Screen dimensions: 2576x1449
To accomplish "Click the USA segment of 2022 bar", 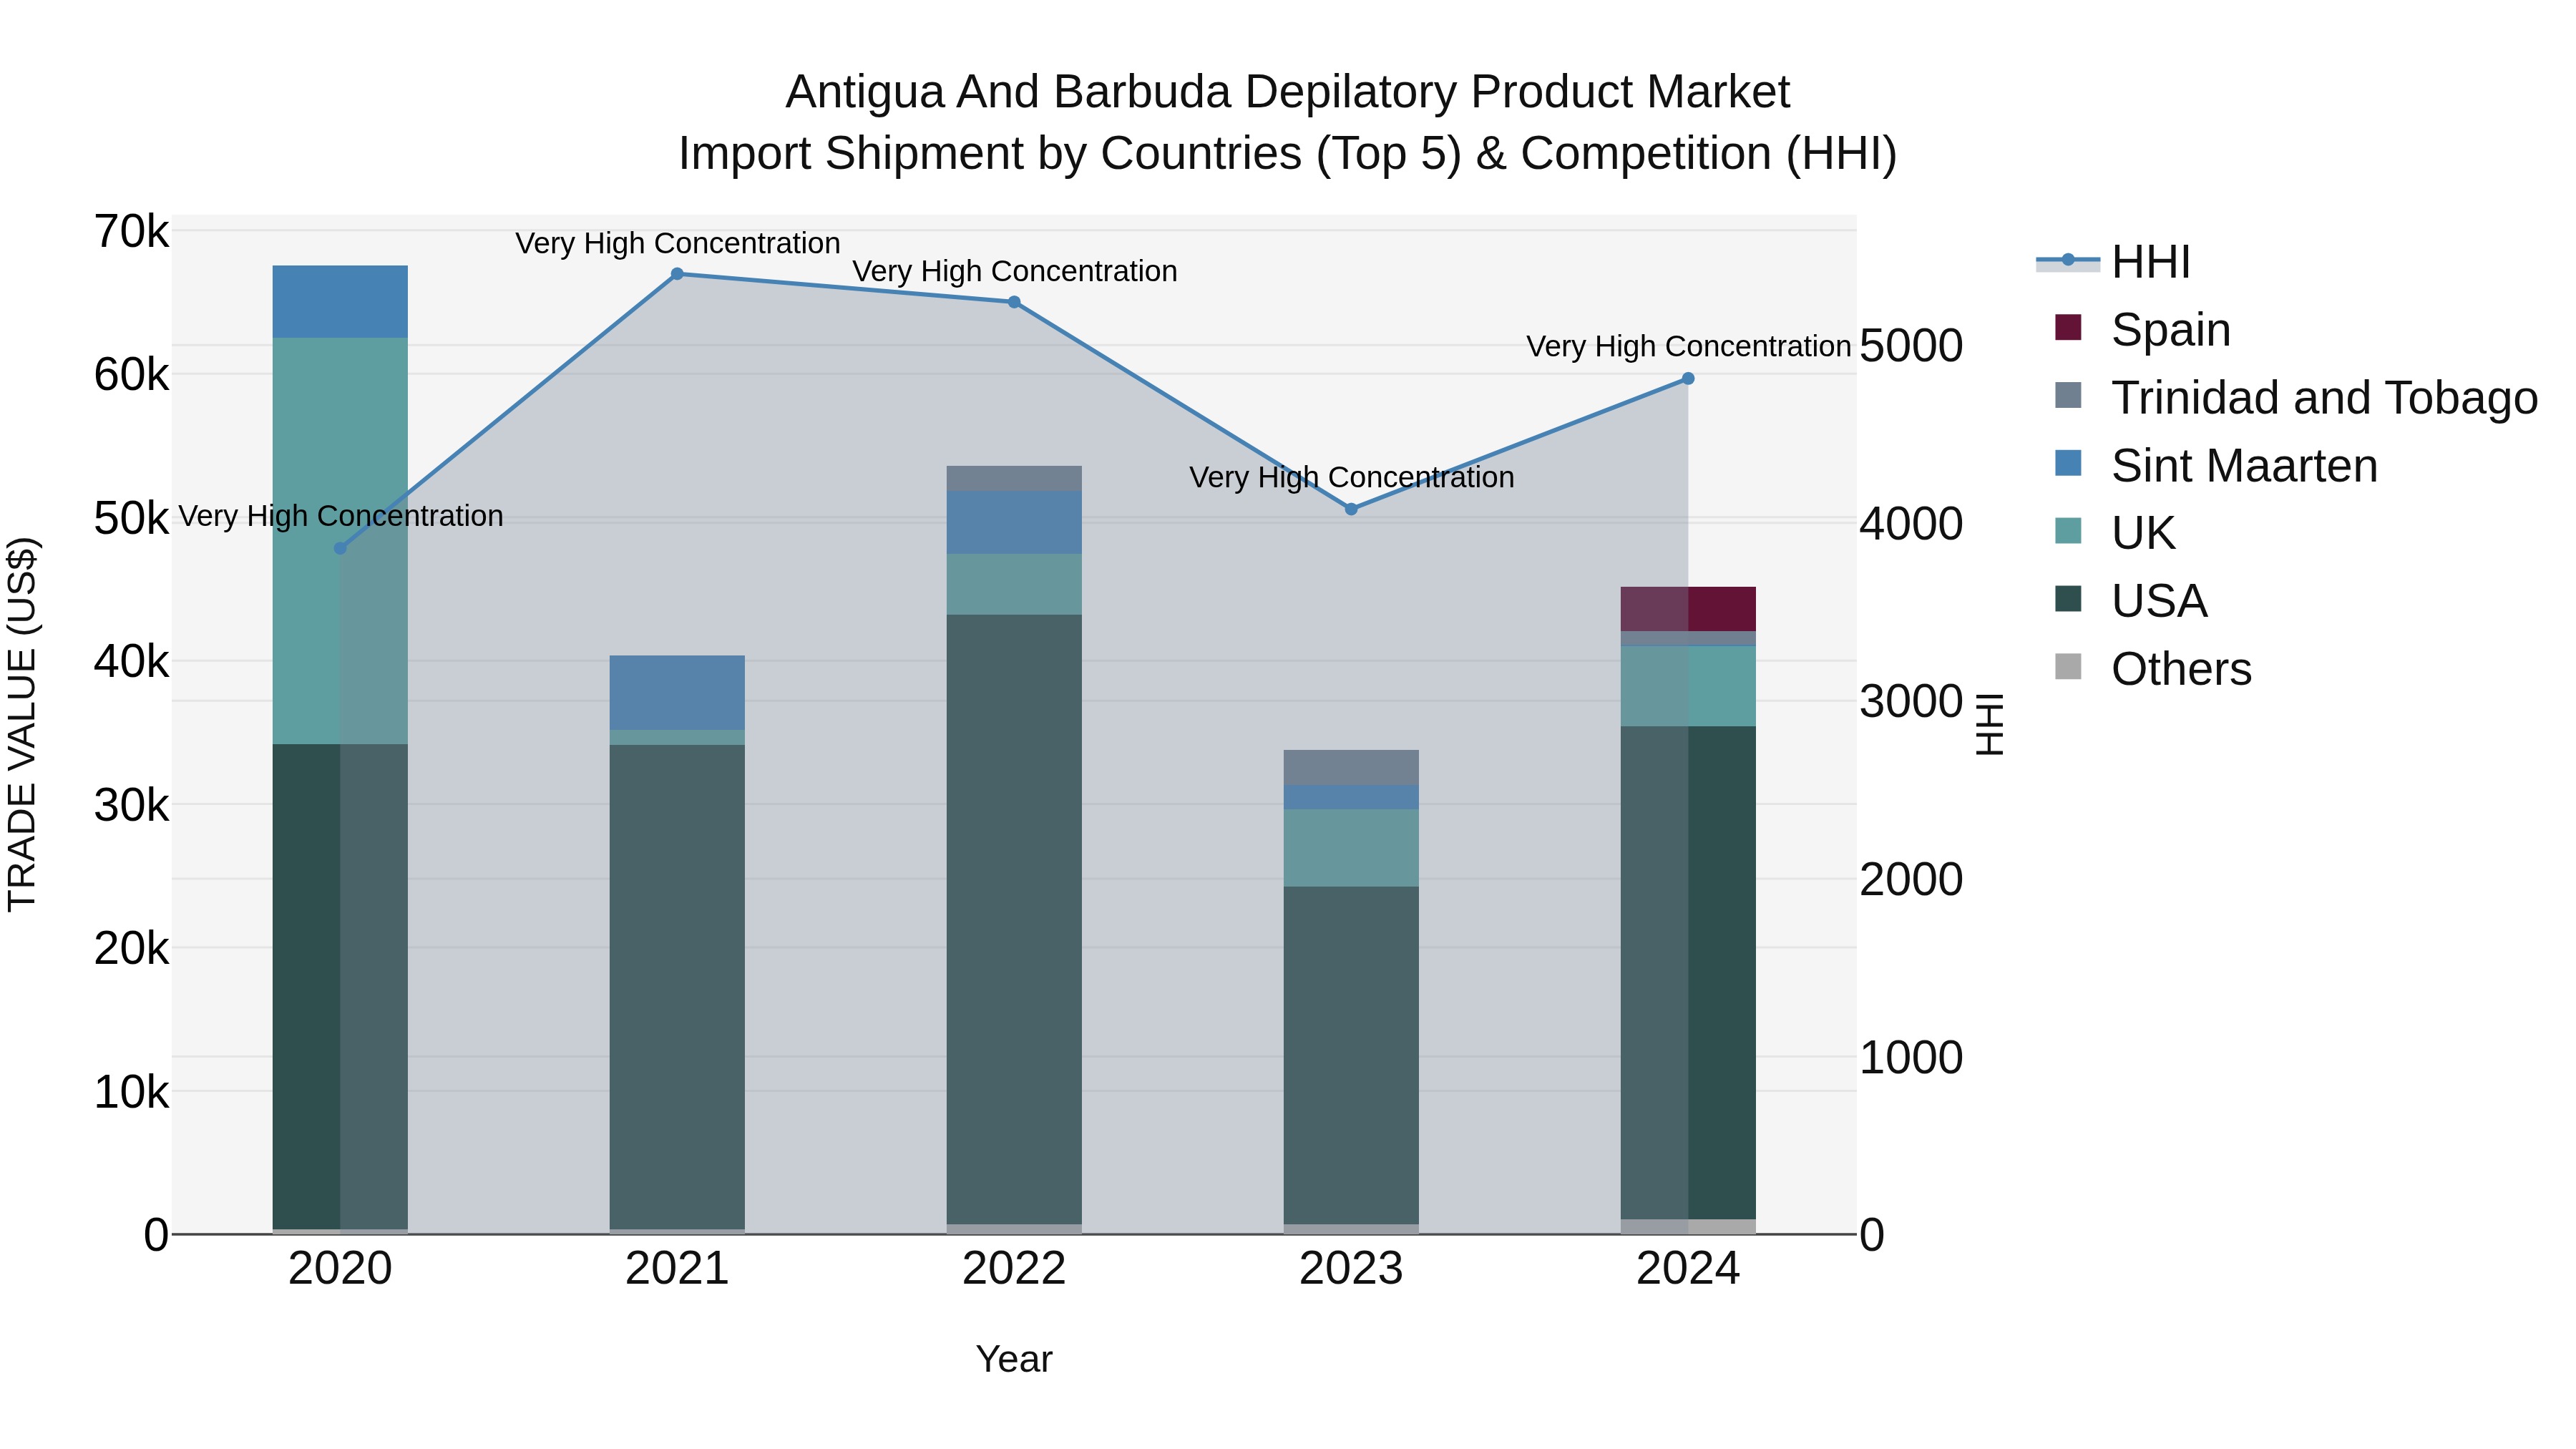I will pos(1014,919).
